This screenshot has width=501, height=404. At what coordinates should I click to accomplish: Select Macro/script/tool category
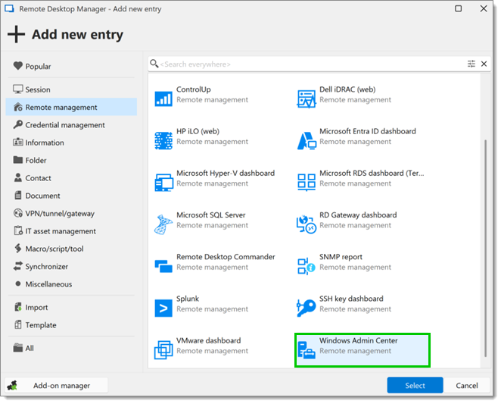pyautogui.click(x=71, y=249)
